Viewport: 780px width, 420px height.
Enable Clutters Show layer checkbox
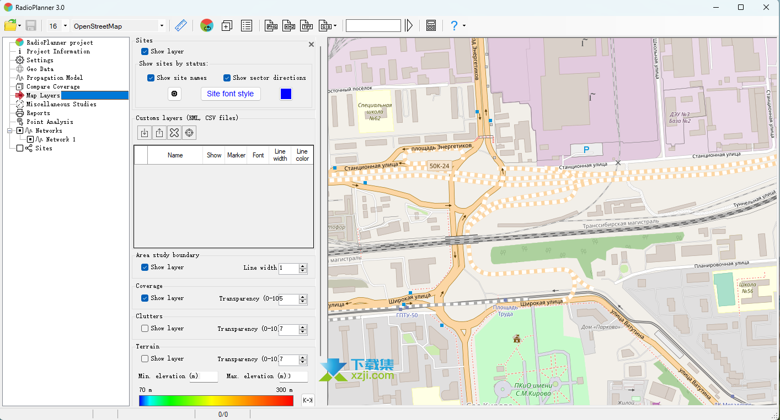145,328
